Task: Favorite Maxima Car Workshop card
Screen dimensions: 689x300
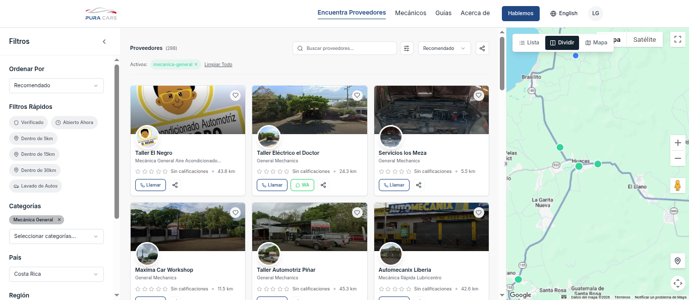Action: point(235,213)
